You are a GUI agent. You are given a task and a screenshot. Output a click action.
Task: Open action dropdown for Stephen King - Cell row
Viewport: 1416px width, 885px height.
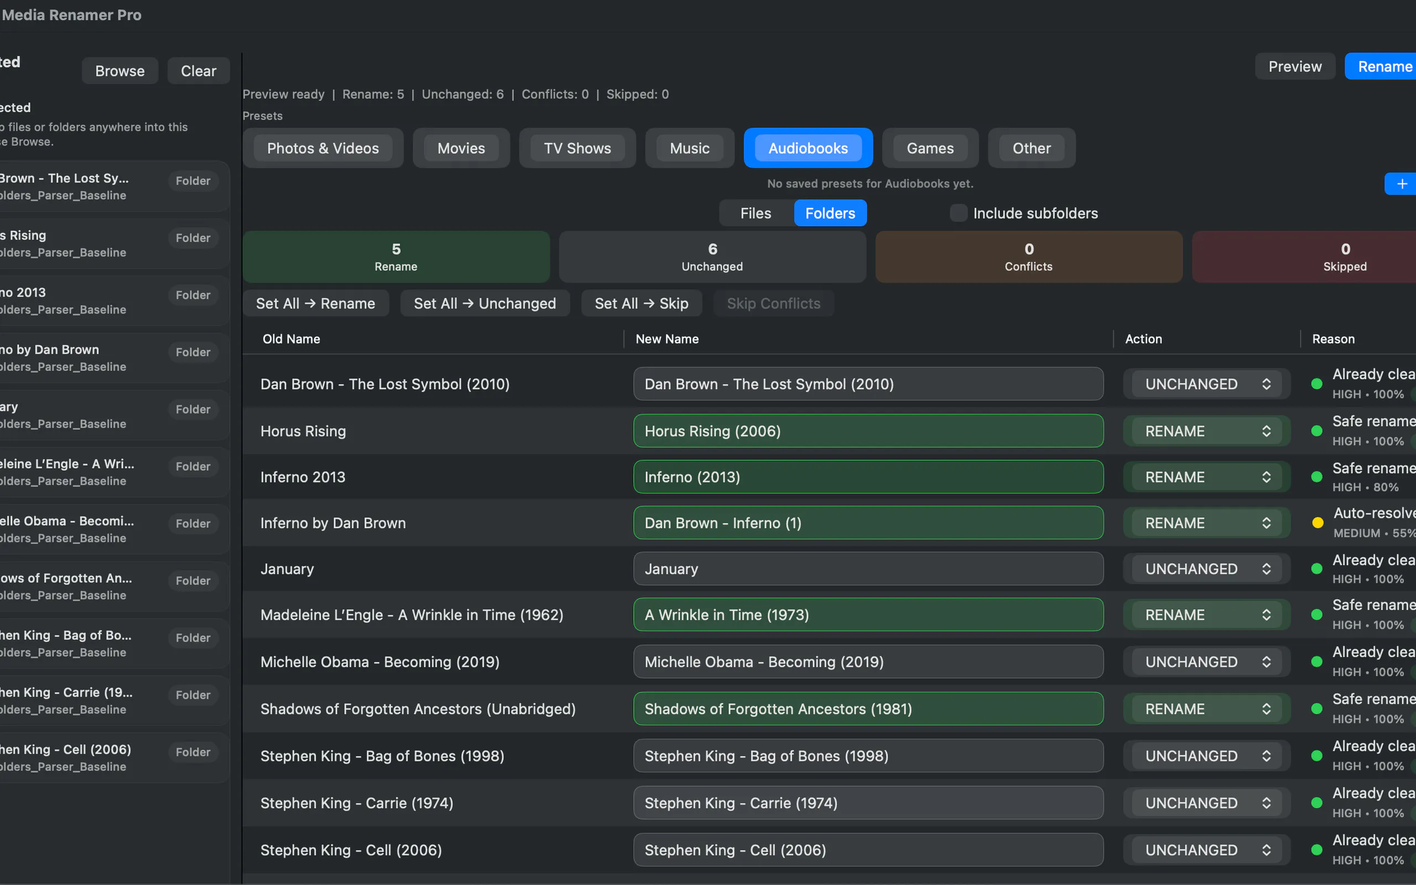click(x=1206, y=850)
